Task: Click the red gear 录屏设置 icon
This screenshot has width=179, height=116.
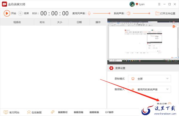Action: click(x=111, y=68)
